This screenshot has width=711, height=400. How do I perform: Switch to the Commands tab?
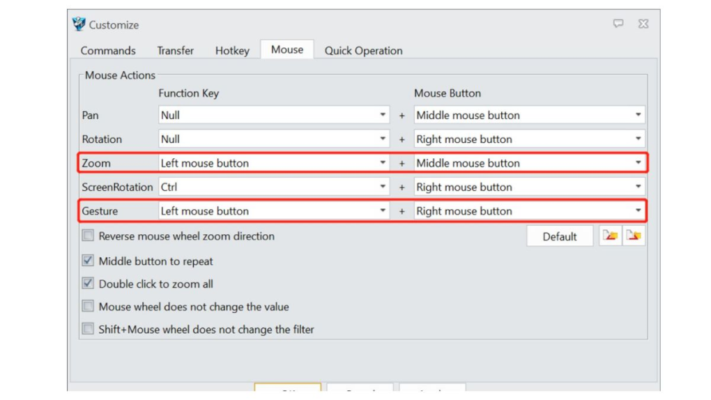[x=108, y=50]
